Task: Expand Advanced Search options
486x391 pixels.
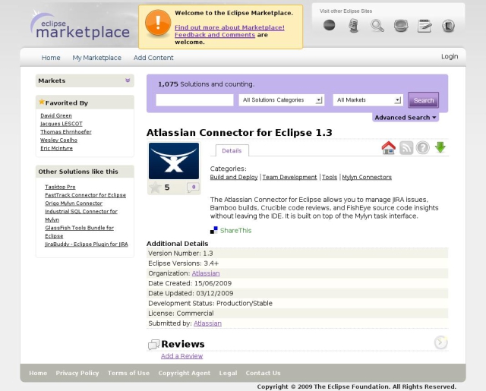Action: [406, 118]
